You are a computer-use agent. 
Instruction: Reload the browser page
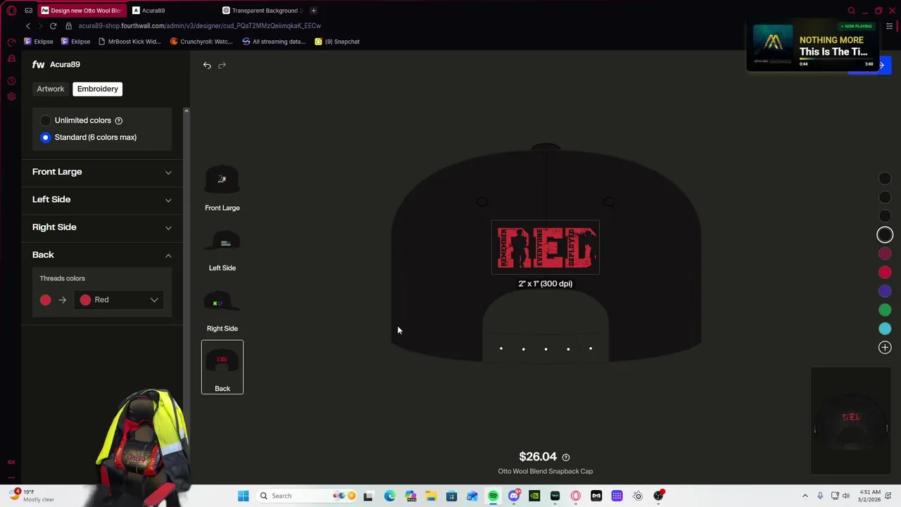tap(53, 26)
